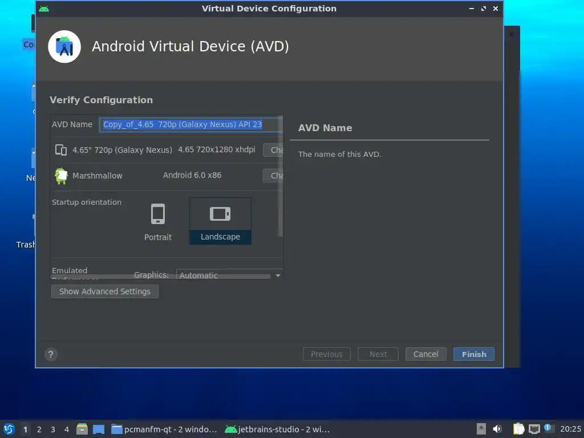Click the notification info tray icon

coord(548,428)
